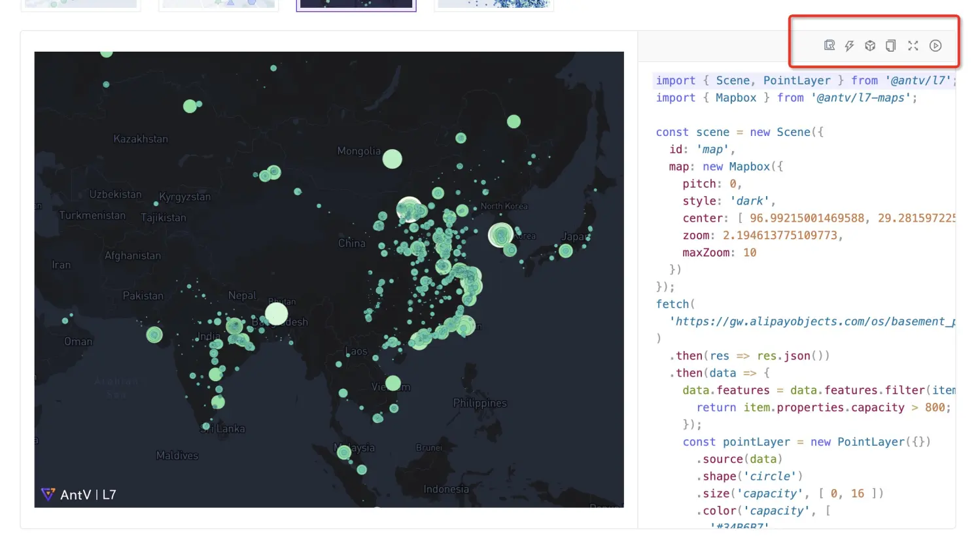Click the 'fetch(' code line
The width and height of the screenshot is (976, 555).
tap(675, 304)
